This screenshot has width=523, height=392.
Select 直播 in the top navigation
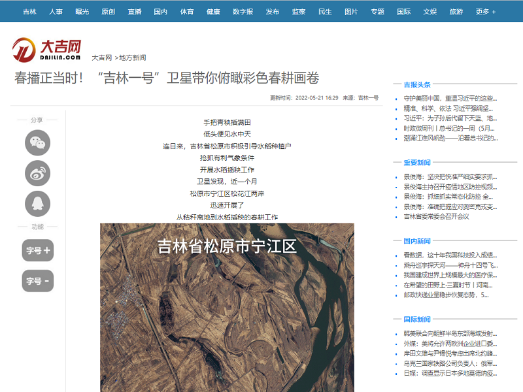click(x=135, y=12)
